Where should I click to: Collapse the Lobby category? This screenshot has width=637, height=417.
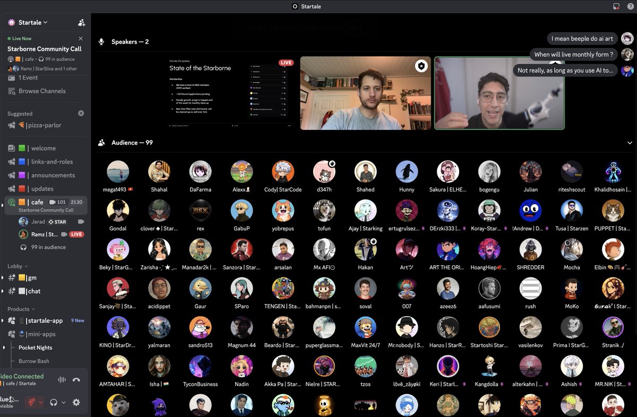click(x=18, y=266)
